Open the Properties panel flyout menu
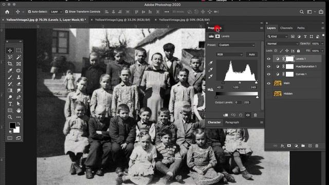This screenshot has height=185, width=329. [262, 28]
